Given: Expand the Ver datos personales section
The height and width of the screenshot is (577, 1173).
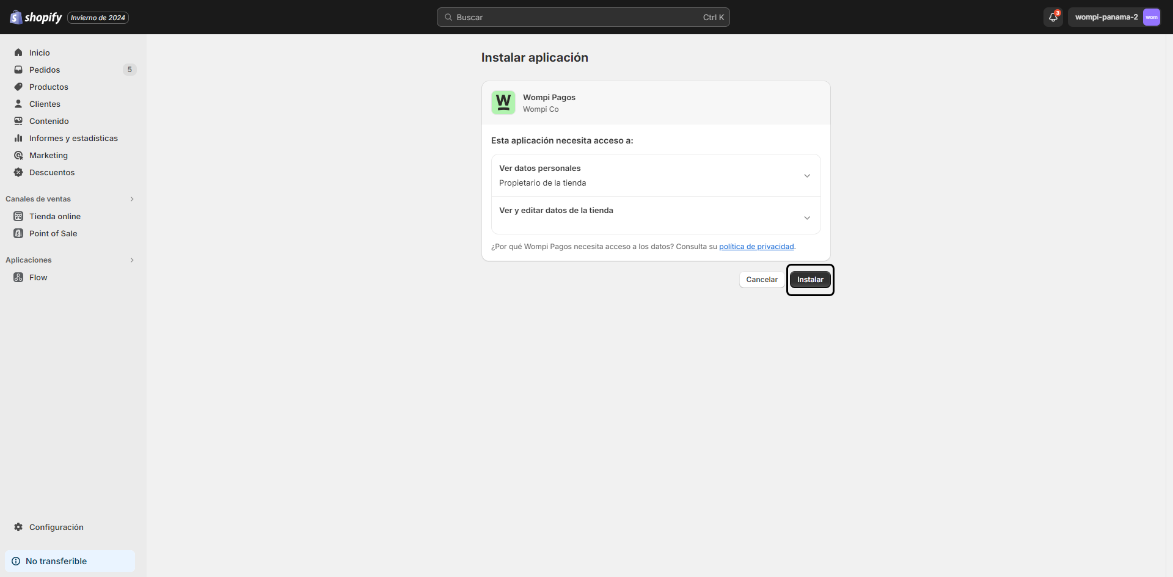Looking at the screenshot, I should pyautogui.click(x=808, y=175).
